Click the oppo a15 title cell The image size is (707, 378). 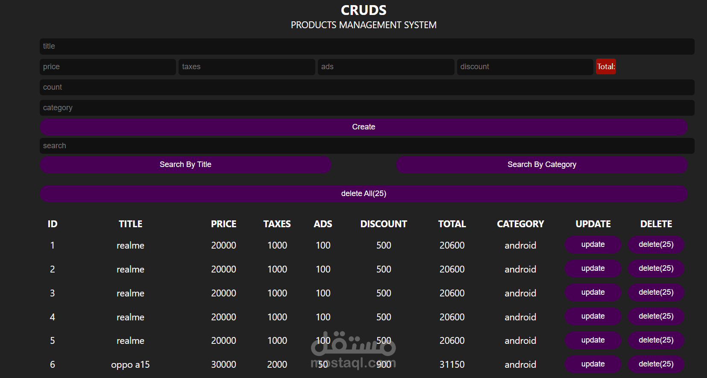130,365
